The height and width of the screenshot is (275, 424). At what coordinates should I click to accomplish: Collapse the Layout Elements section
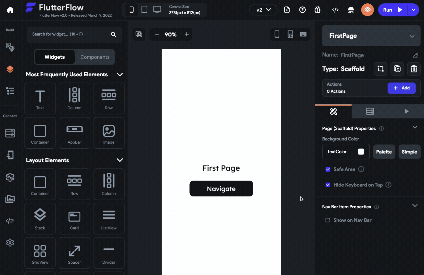click(120, 160)
